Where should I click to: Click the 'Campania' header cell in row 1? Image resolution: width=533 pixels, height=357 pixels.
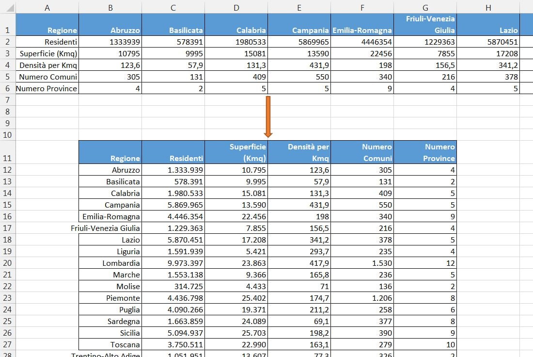point(299,25)
